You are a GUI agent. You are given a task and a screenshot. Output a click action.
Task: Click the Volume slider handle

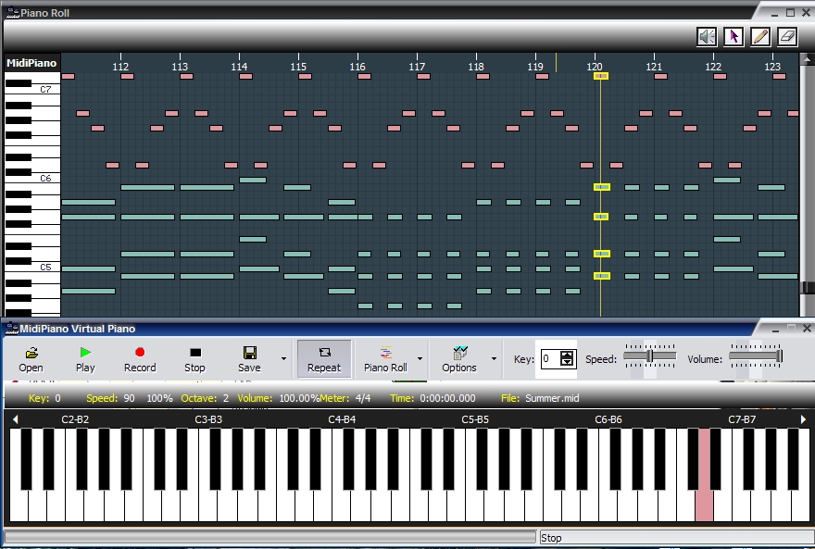tap(779, 356)
